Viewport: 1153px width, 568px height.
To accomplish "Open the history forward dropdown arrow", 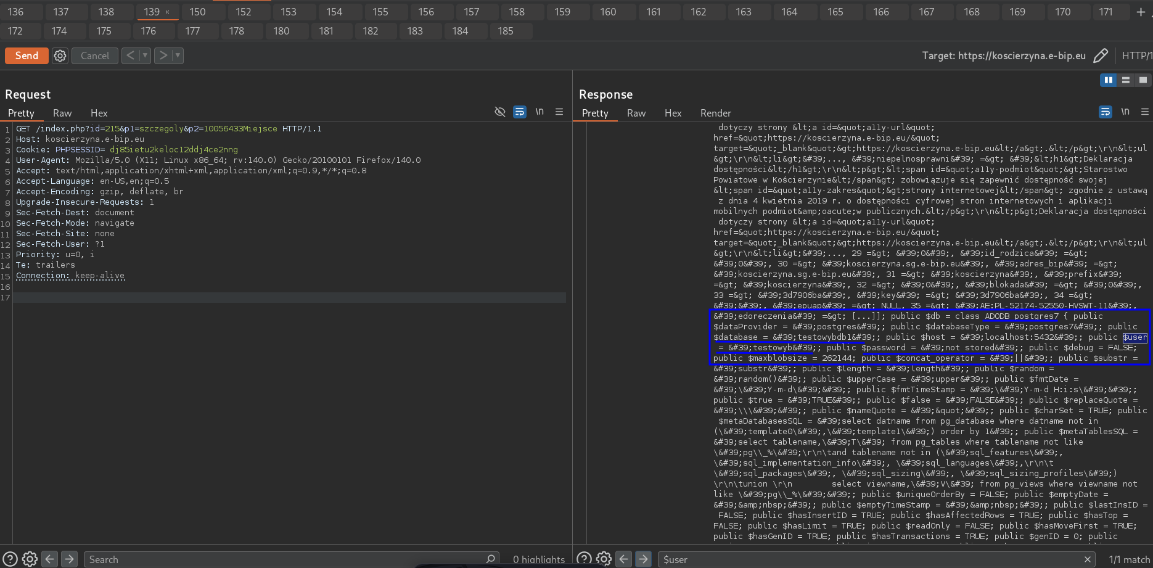I will coord(178,56).
